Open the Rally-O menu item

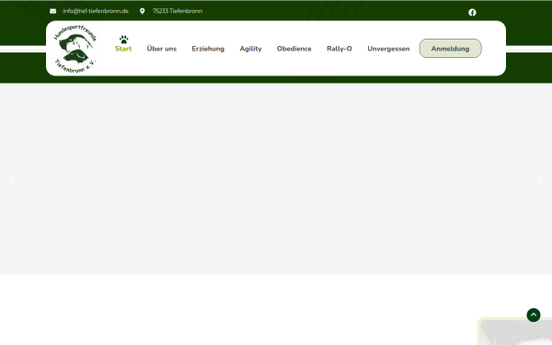click(339, 49)
